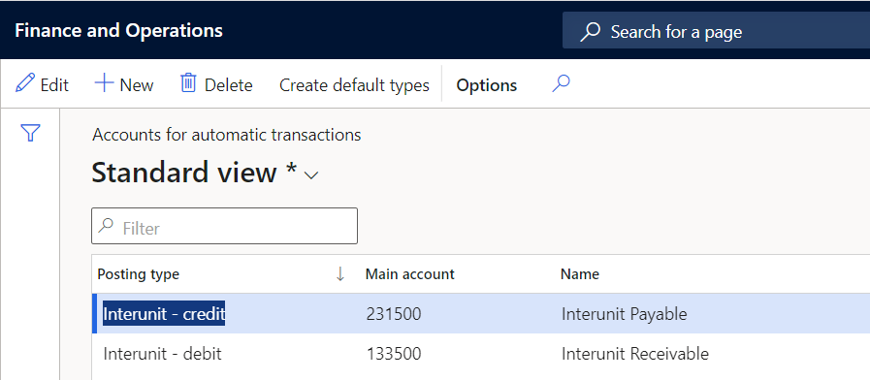Click Create default types

(x=354, y=85)
